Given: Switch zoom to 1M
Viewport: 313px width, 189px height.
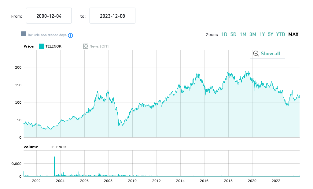Looking at the screenshot, I should [243, 34].
